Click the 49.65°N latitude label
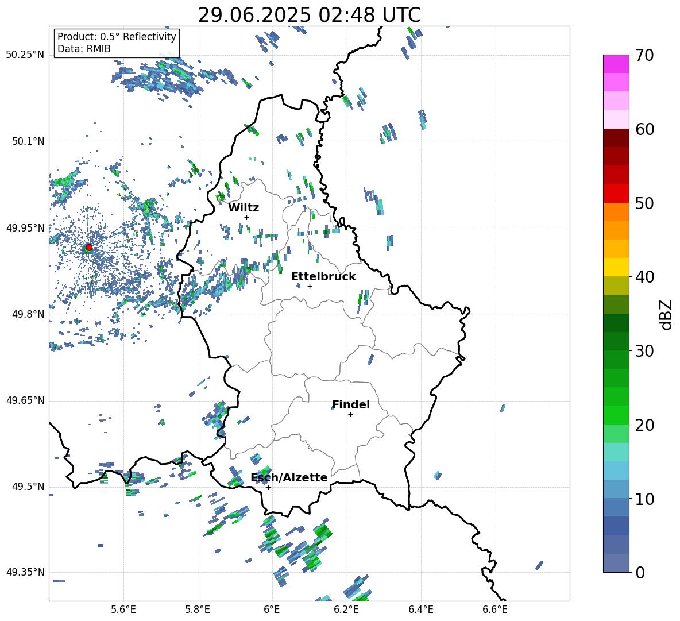 click(25, 400)
